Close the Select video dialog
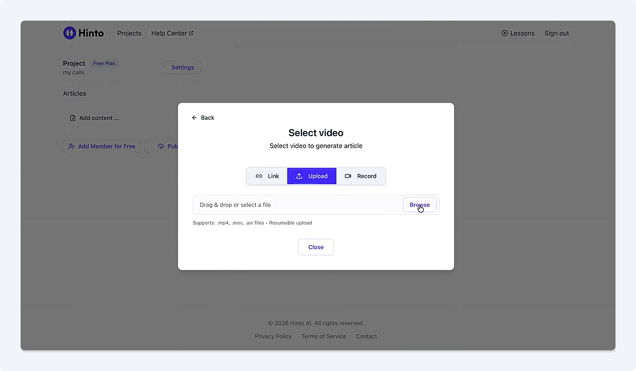The image size is (636, 371). (316, 247)
